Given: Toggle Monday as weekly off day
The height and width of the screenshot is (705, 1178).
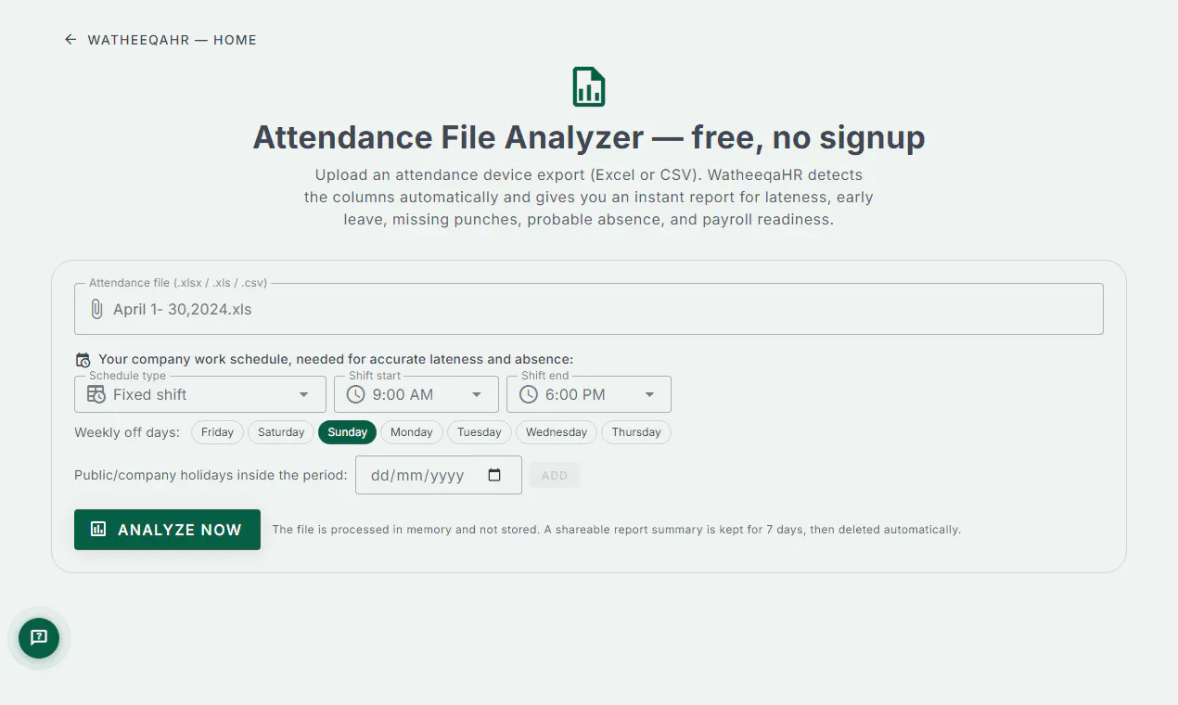Looking at the screenshot, I should click(412, 432).
